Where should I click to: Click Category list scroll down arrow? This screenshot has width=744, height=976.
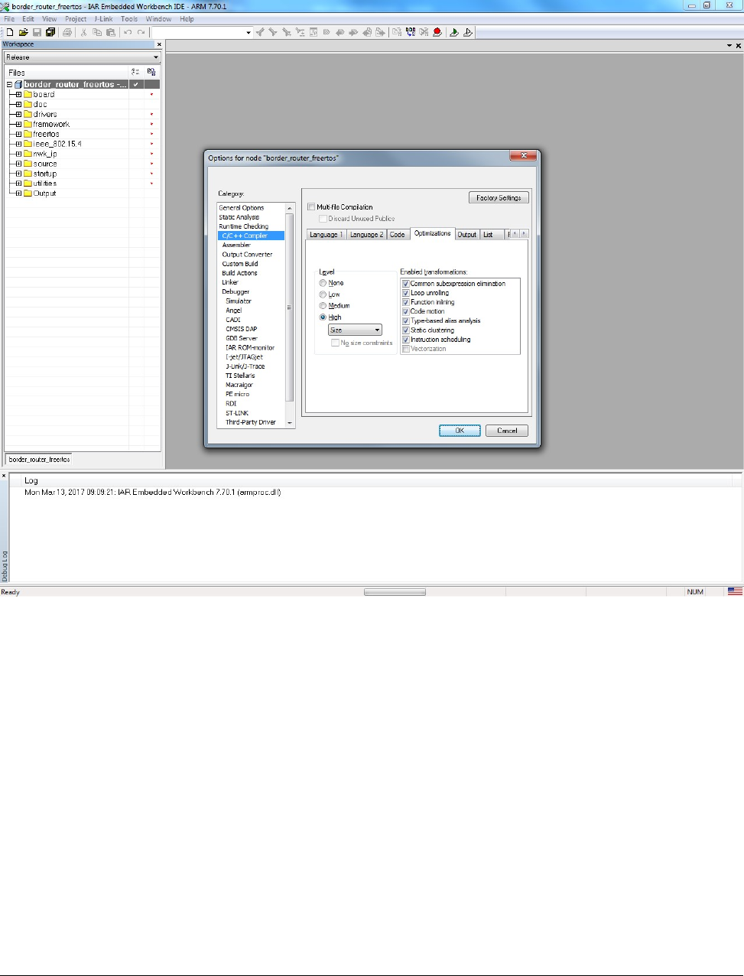(x=289, y=423)
